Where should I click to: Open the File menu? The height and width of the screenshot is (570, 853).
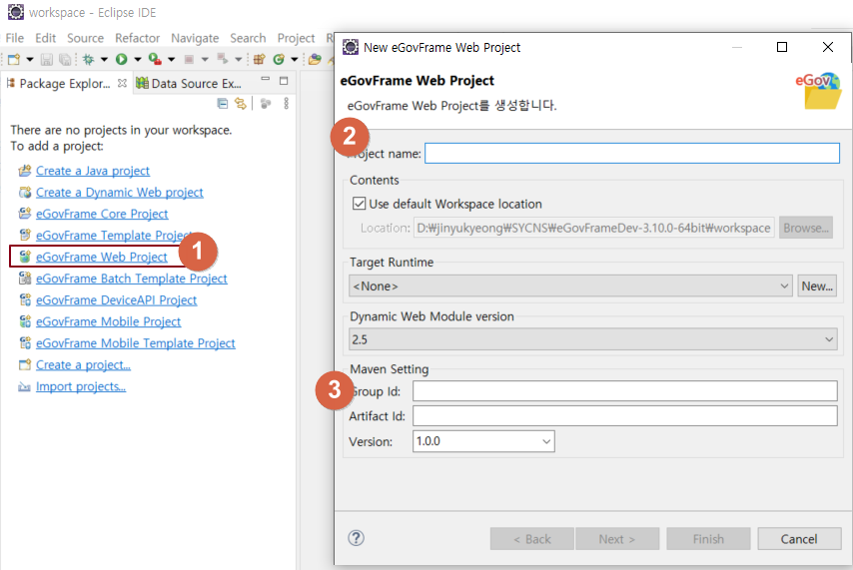[15, 38]
